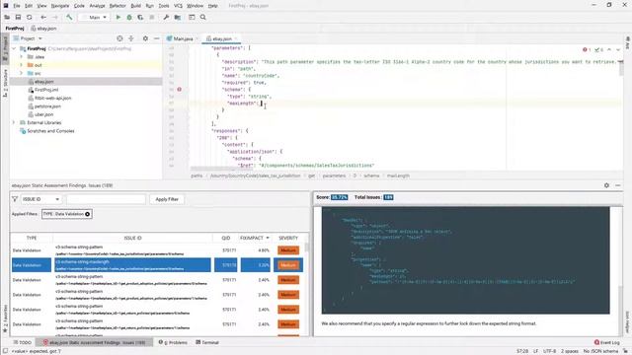Viewport: 632px width, 355px height.
Task: Open the TODO tool window tab
Action: click(x=22, y=342)
